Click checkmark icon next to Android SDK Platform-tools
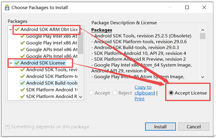Image resolution: width=216 pixels, height=138 pixels. click(22, 76)
